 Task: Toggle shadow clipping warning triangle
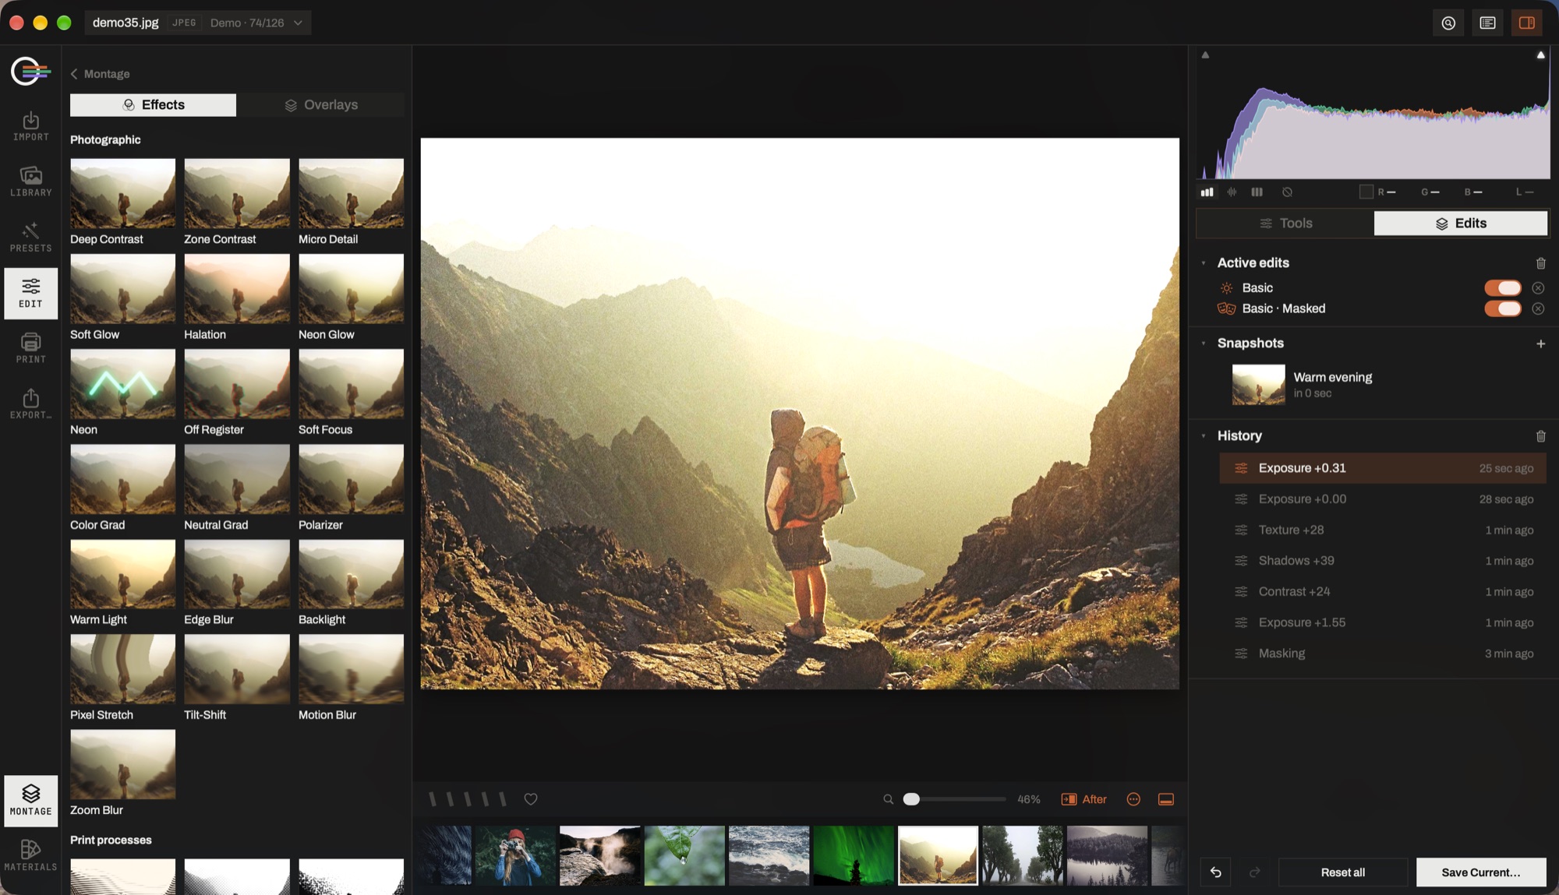tap(1205, 55)
